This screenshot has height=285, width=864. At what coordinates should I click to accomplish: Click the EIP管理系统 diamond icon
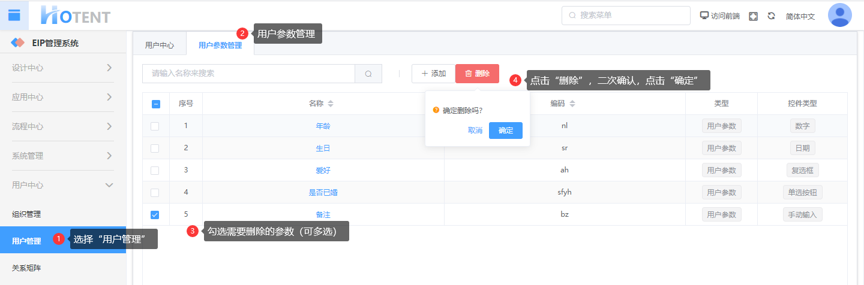click(x=18, y=43)
